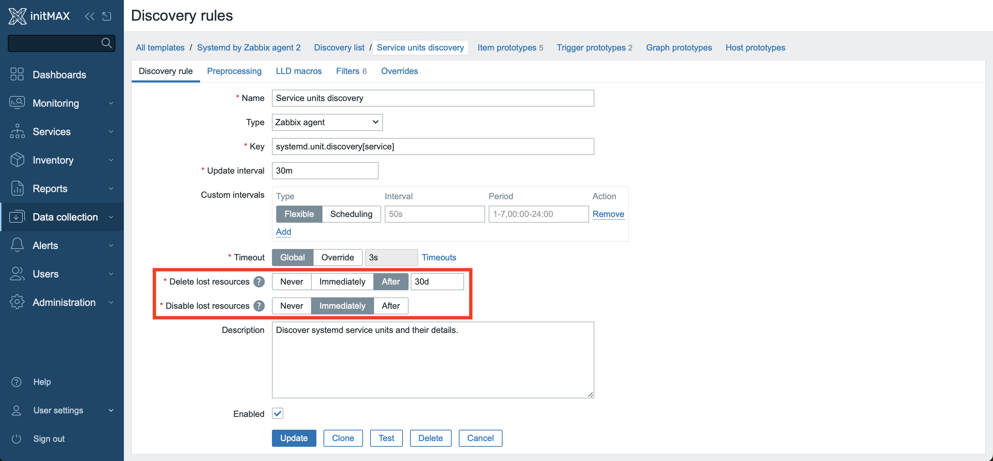Image resolution: width=993 pixels, height=461 pixels.
Task: Set Timeout to Override
Action: coord(338,257)
